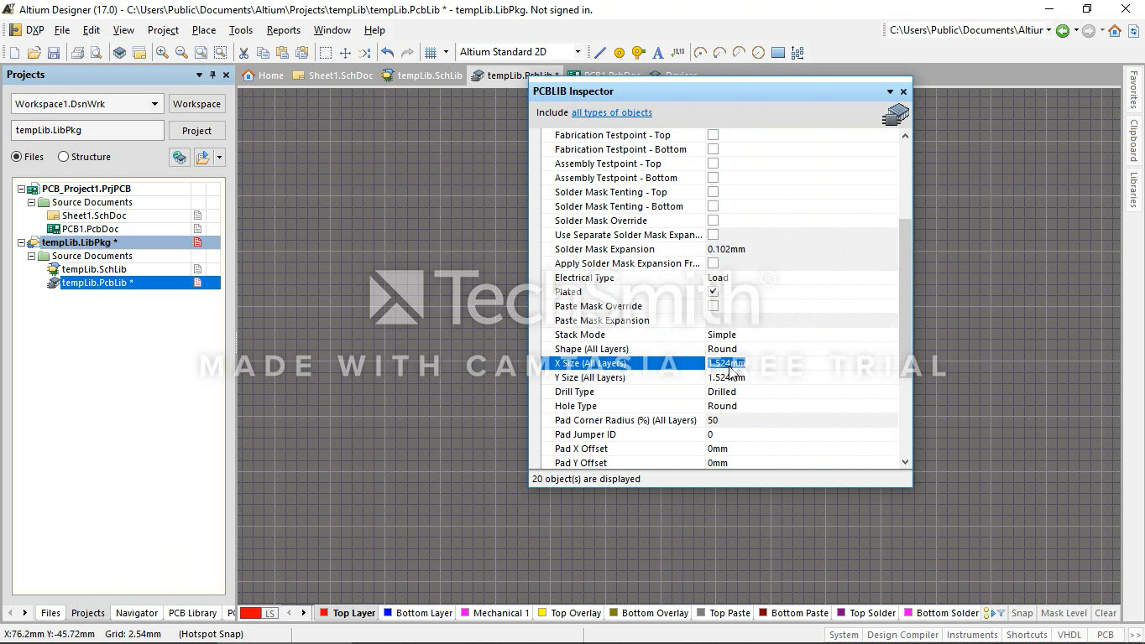Click the Workspace button
Image resolution: width=1145 pixels, height=644 pixels.
(x=196, y=104)
